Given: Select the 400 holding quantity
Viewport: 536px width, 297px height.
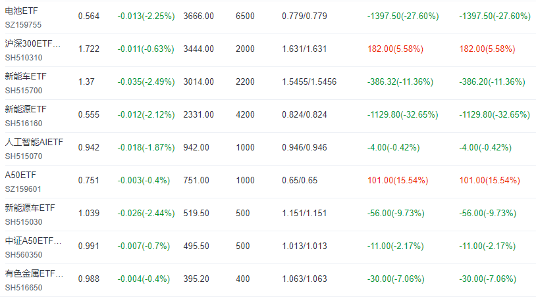Looking at the screenshot, I should (x=242, y=279).
